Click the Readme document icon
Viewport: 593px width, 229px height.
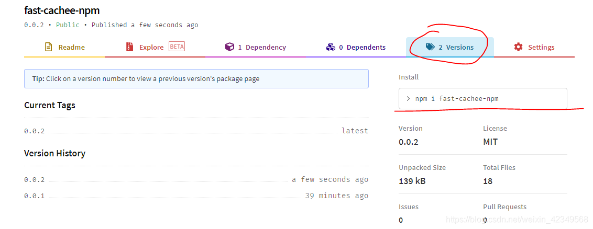pos(48,47)
